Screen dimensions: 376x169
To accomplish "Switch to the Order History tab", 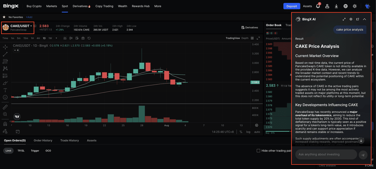I will tap(43, 141).
